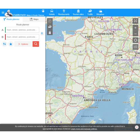This screenshot has width=140, height=140.
Task: Expand route Options
Action: pos(23,44)
